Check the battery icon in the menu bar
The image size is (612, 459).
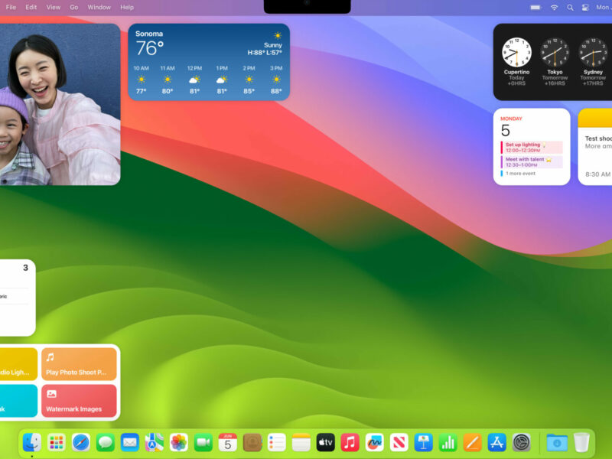click(535, 8)
